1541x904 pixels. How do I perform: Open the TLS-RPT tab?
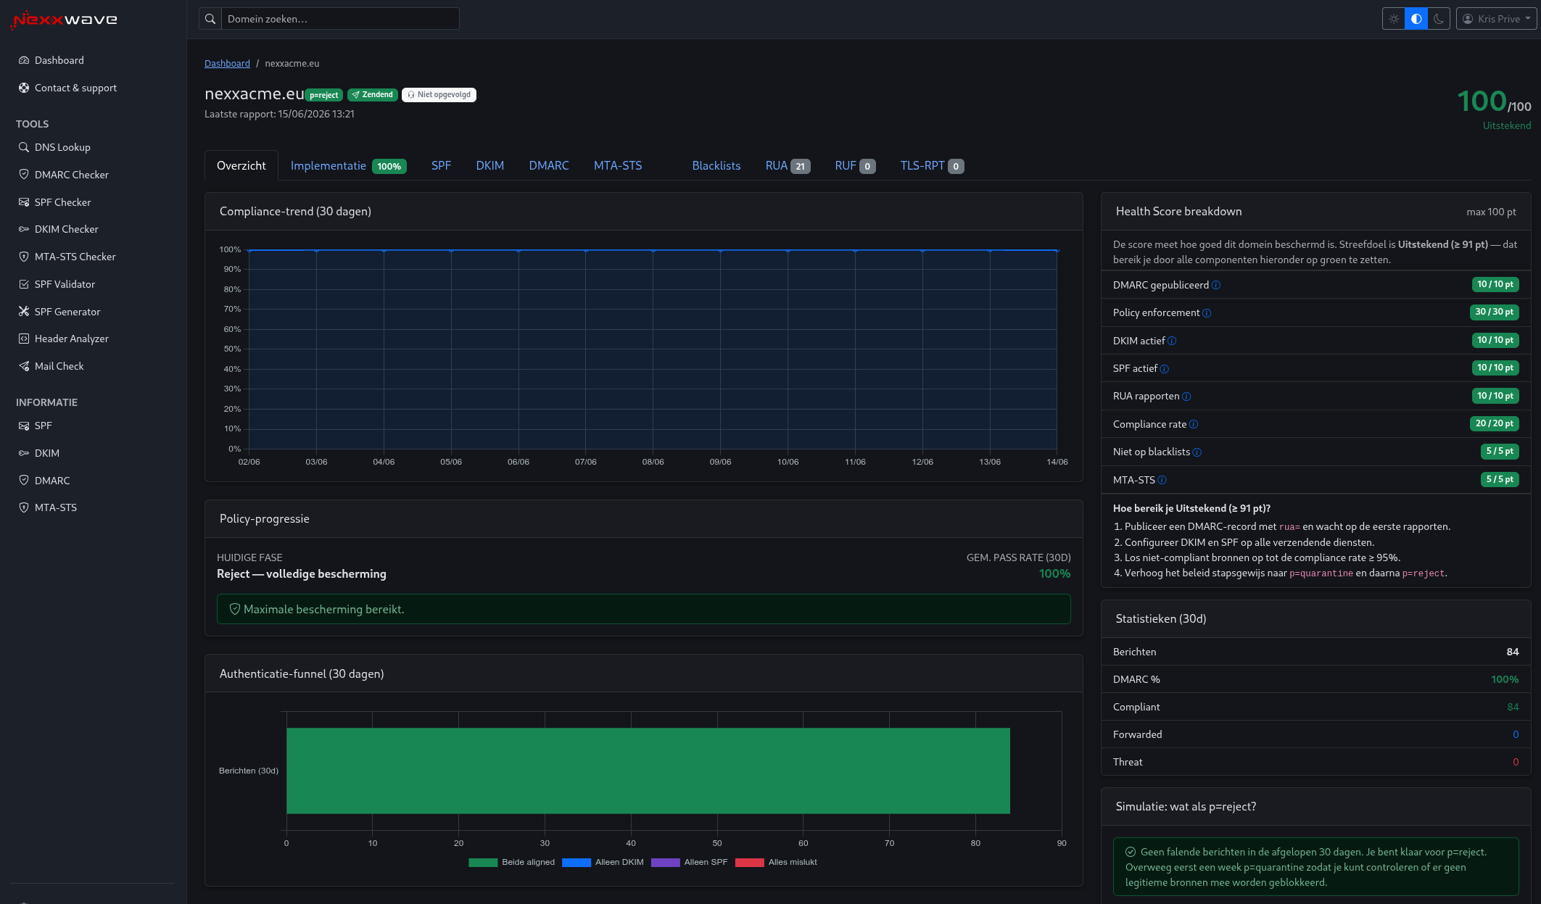(x=932, y=165)
